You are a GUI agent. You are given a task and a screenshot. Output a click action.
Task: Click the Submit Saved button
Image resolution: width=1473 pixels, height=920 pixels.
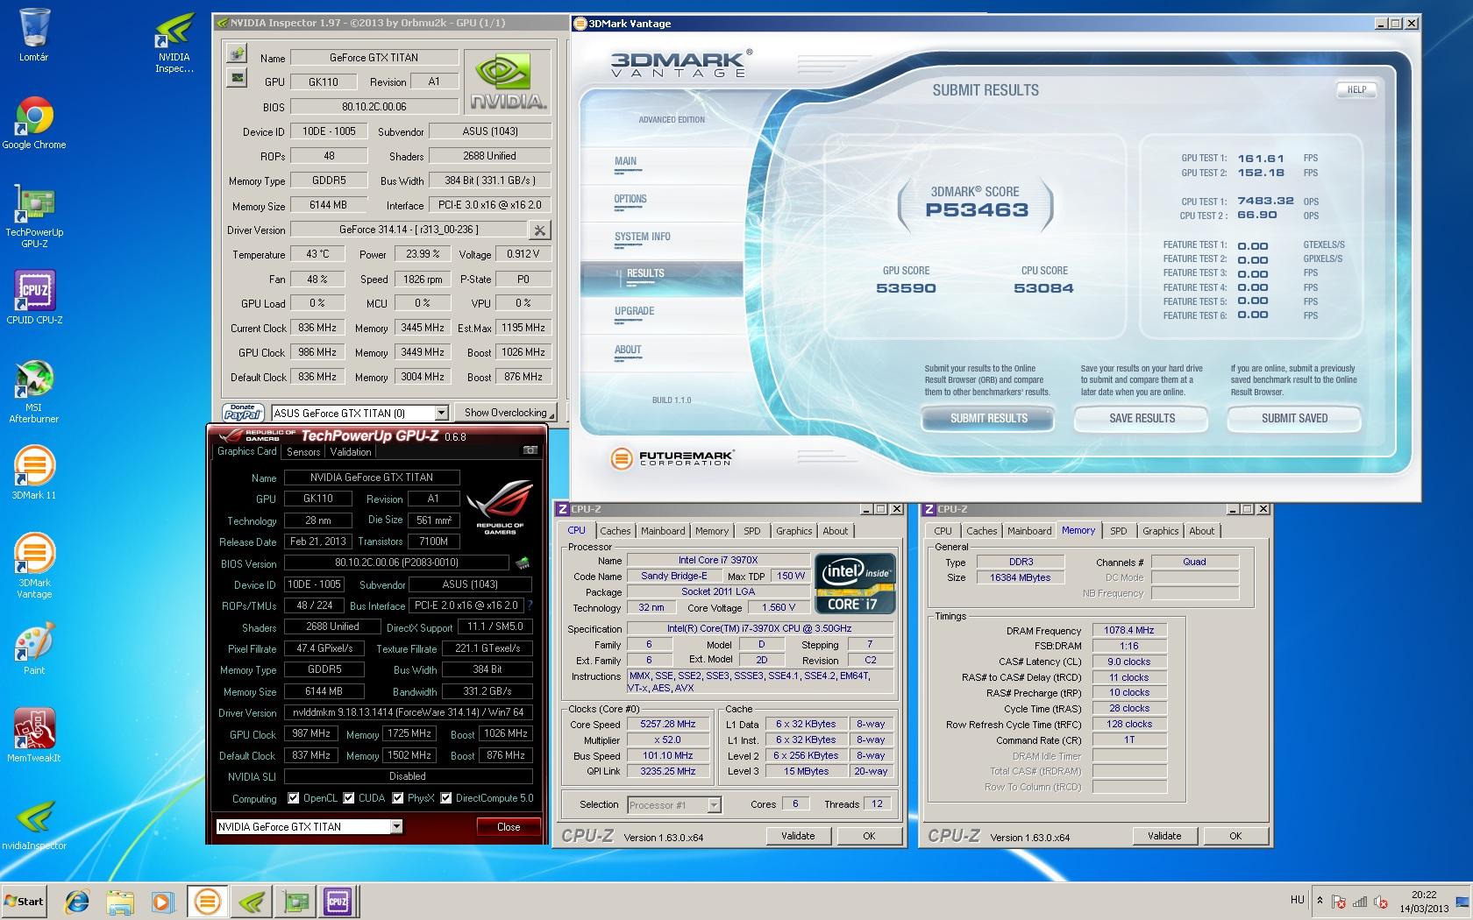(x=1294, y=419)
